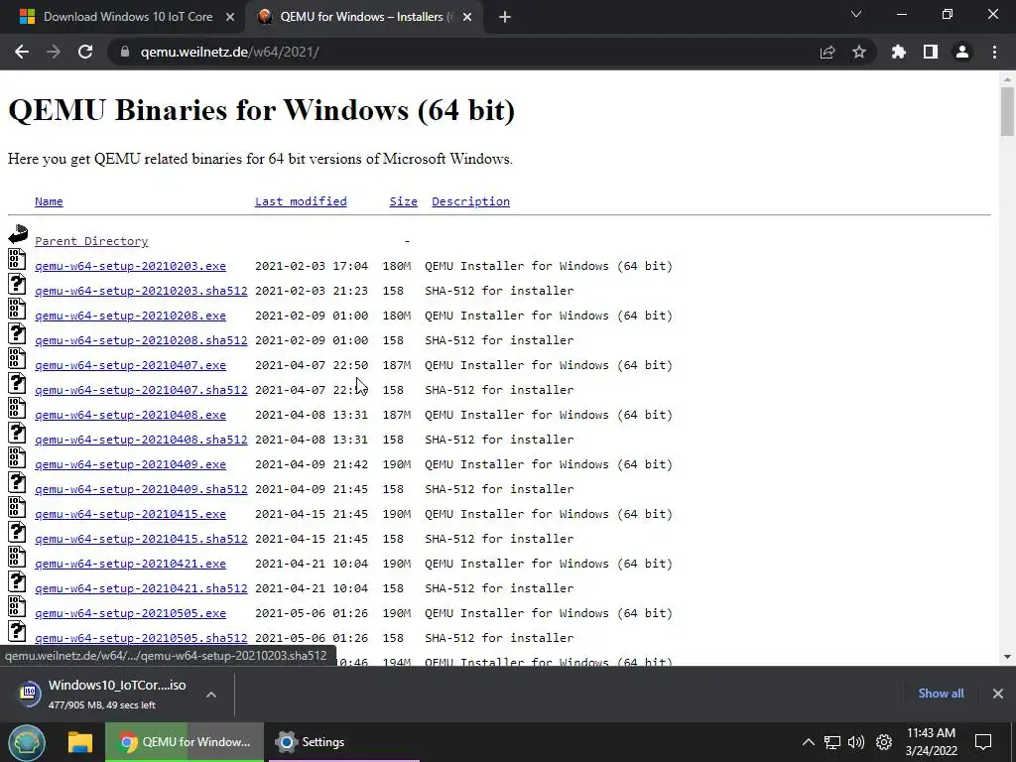Open qemu-w64-setup-20210208.sha512 link
Screen dimensions: 1016x762
[x=141, y=340]
